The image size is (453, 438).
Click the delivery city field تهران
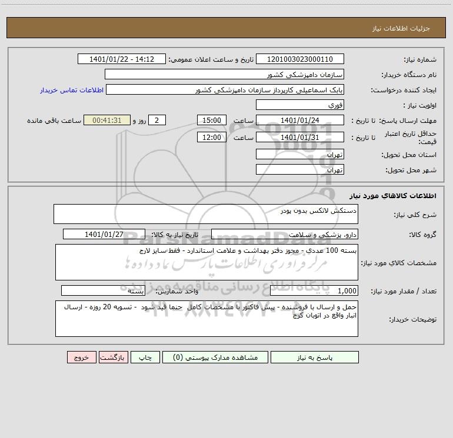pyautogui.click(x=300, y=170)
